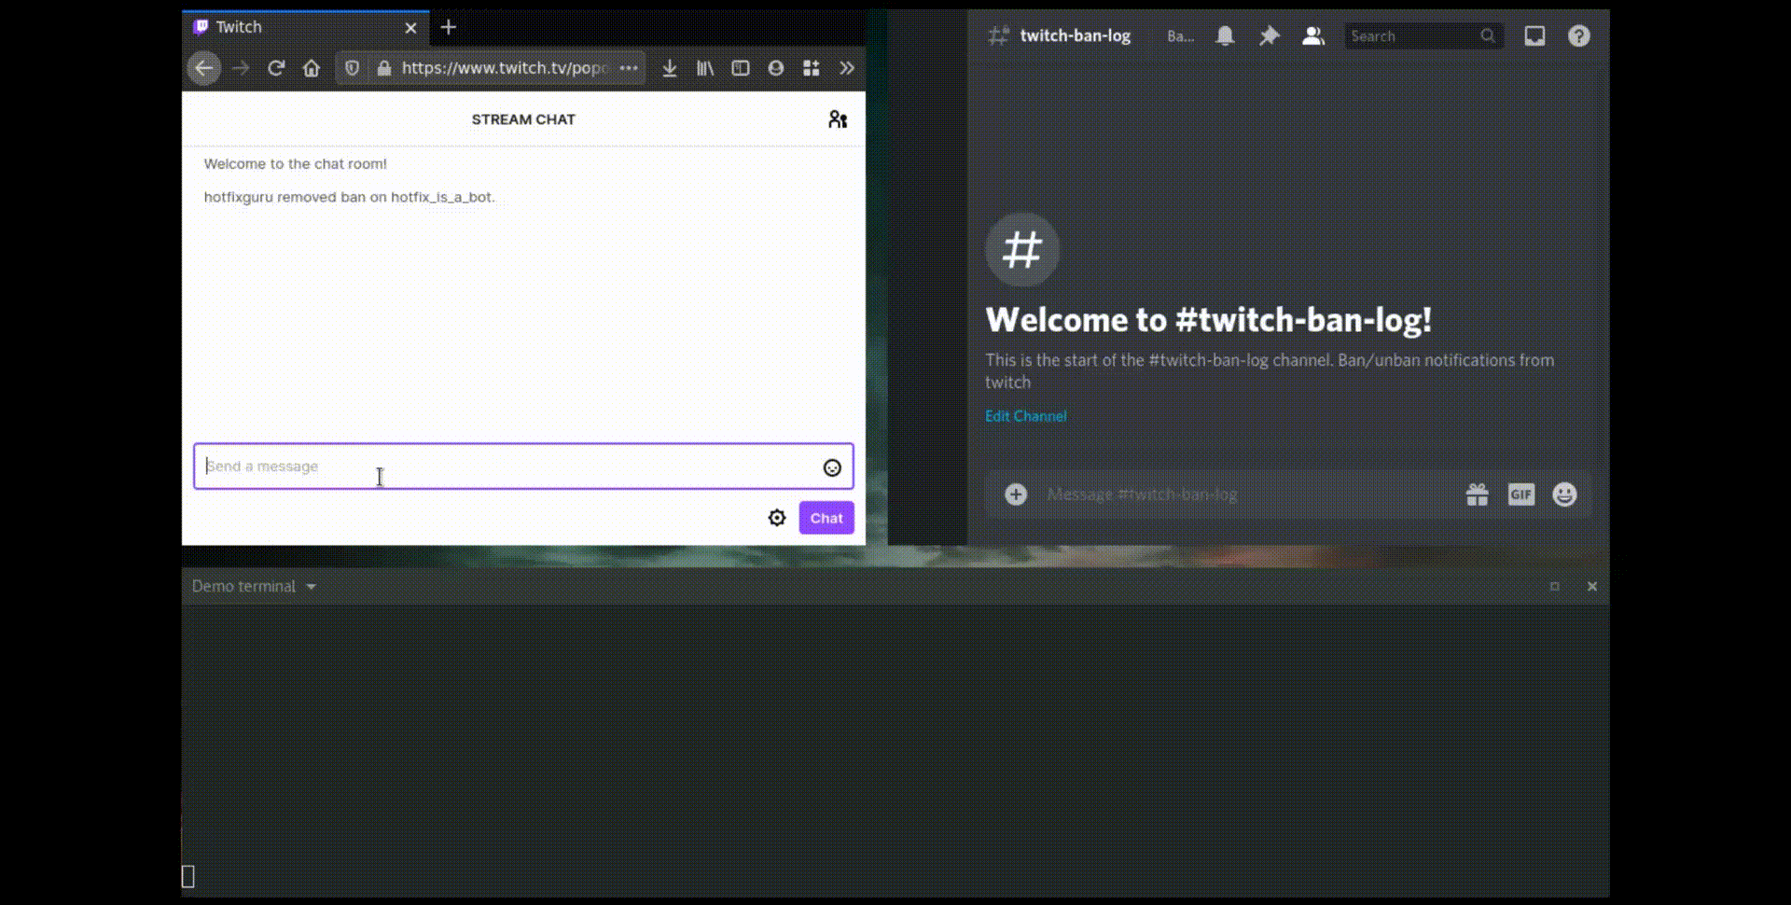1791x905 pixels.
Task: Expand Demo terminal dropdown arrow
Action: pyautogui.click(x=311, y=587)
